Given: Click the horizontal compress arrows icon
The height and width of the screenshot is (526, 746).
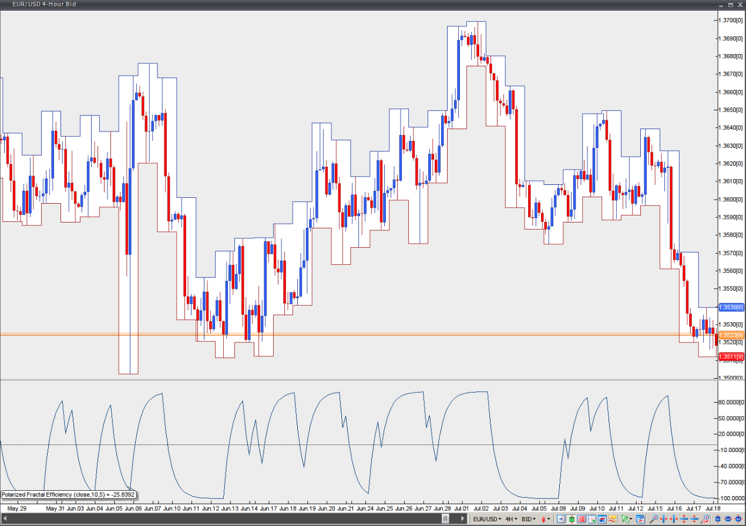Looking at the screenshot, I should pyautogui.click(x=664, y=519).
